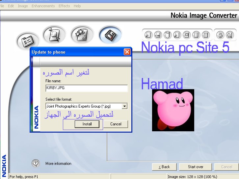Open the folder step icon for selecting images
Screen dimensions: 239x179
[x=28, y=41]
